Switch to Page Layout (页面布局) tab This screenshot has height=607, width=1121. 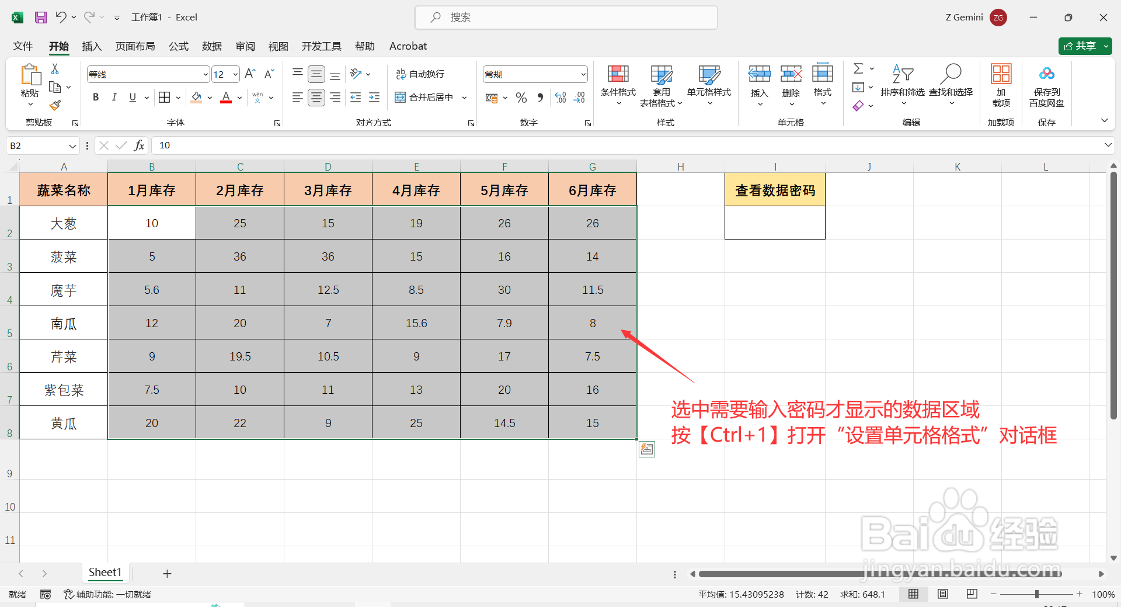tap(135, 46)
